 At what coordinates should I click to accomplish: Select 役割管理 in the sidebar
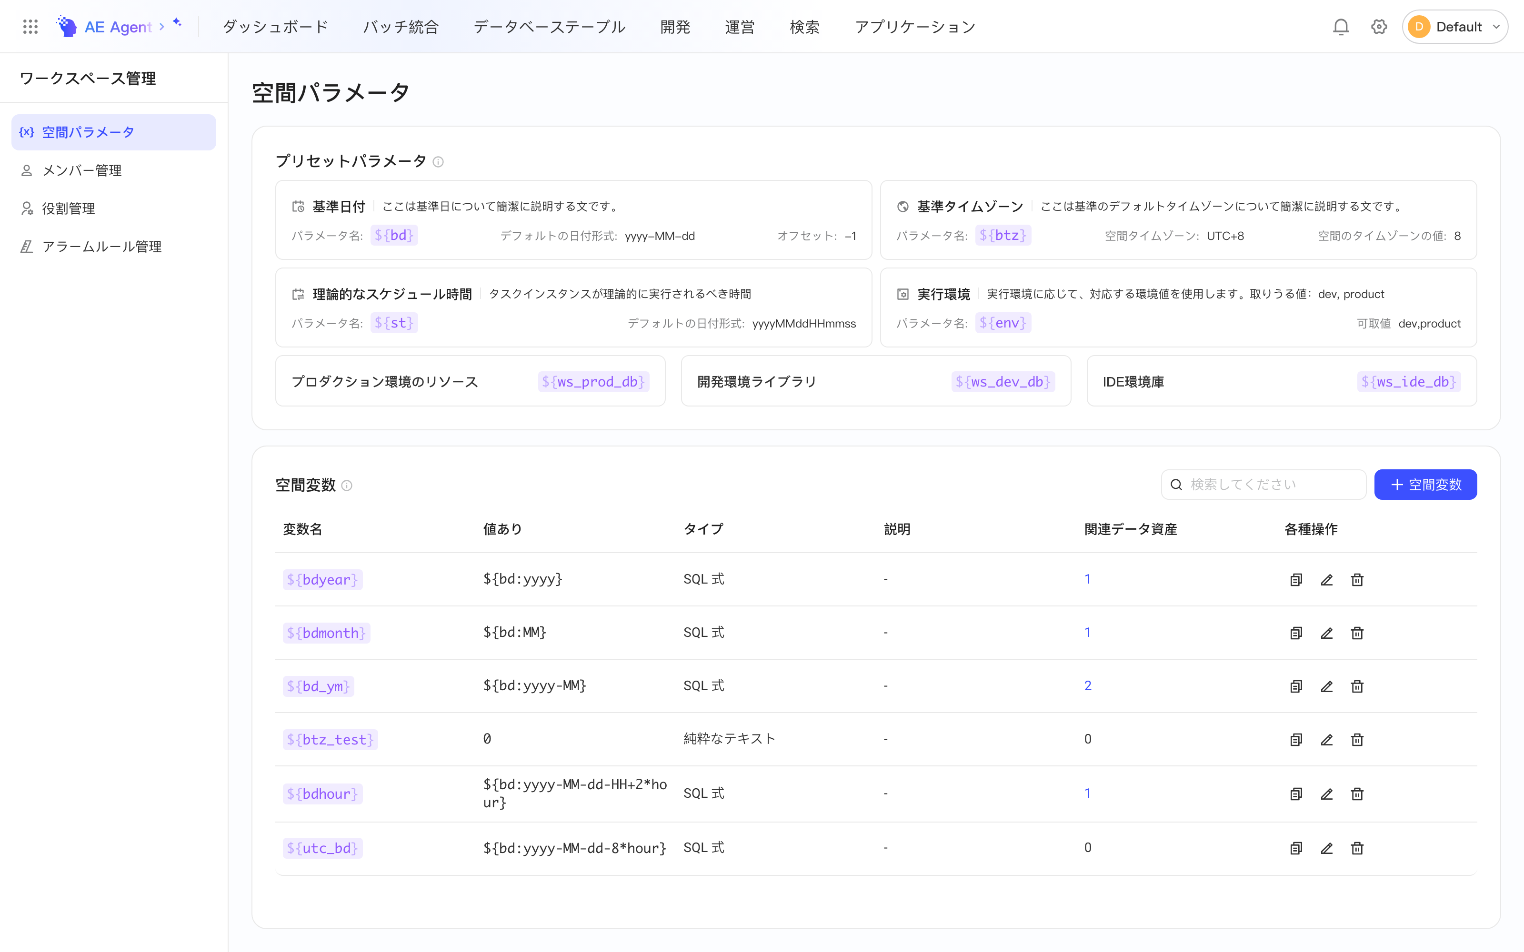coord(113,208)
